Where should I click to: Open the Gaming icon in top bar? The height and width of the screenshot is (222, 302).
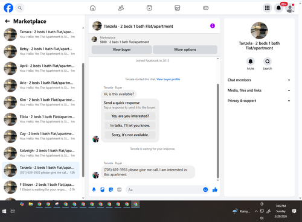click(205, 8)
